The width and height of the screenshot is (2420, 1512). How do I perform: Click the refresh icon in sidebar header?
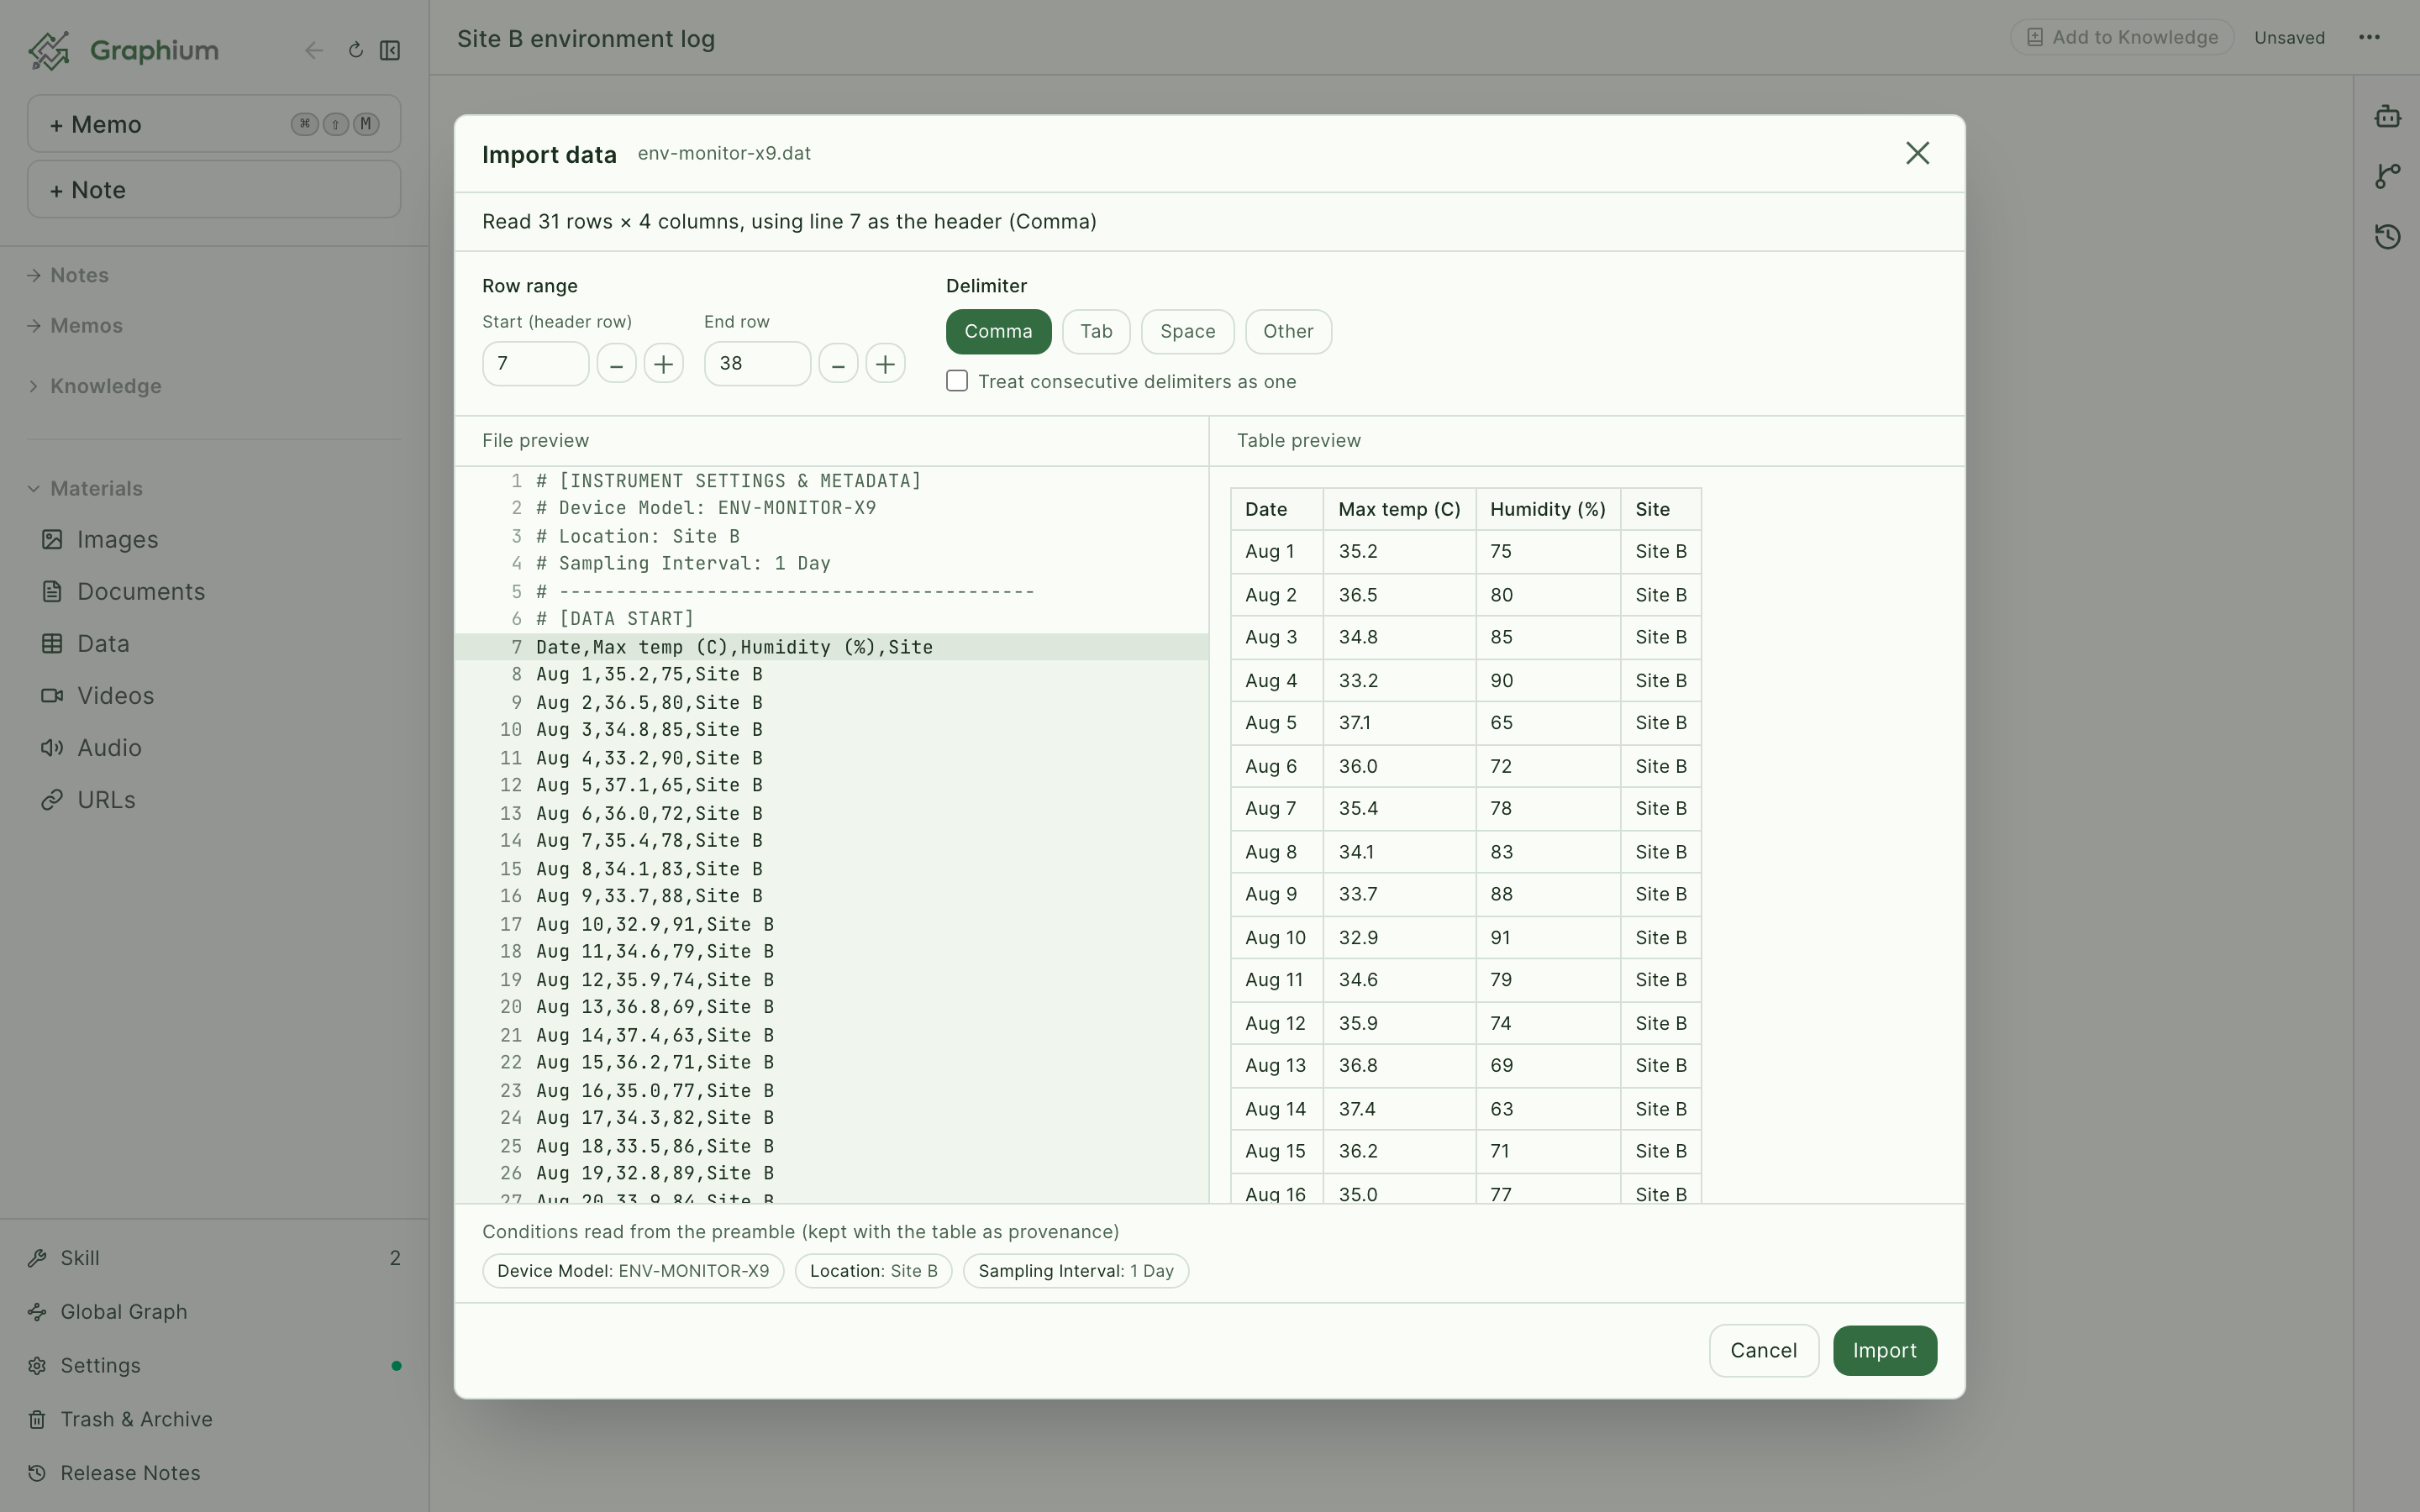click(x=355, y=50)
